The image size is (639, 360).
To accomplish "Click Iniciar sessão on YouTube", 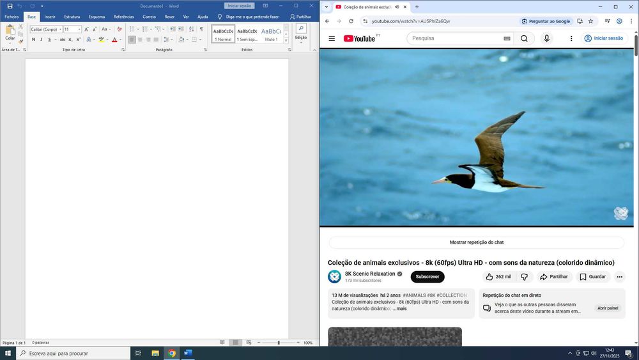I will click(604, 38).
